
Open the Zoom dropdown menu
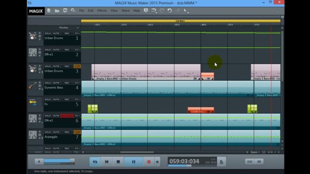tap(255, 152)
